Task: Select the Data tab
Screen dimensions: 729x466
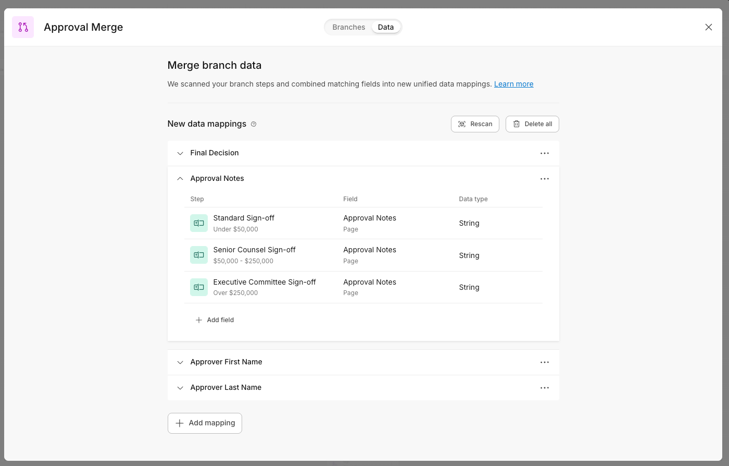Action: (x=386, y=27)
